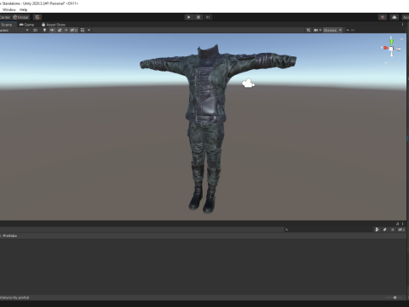The image size is (409, 307).
Task: Open the Account dropdown at top right
Action: pos(406,17)
